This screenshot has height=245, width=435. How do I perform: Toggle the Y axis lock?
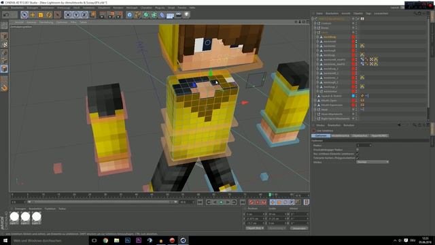click(76, 15)
